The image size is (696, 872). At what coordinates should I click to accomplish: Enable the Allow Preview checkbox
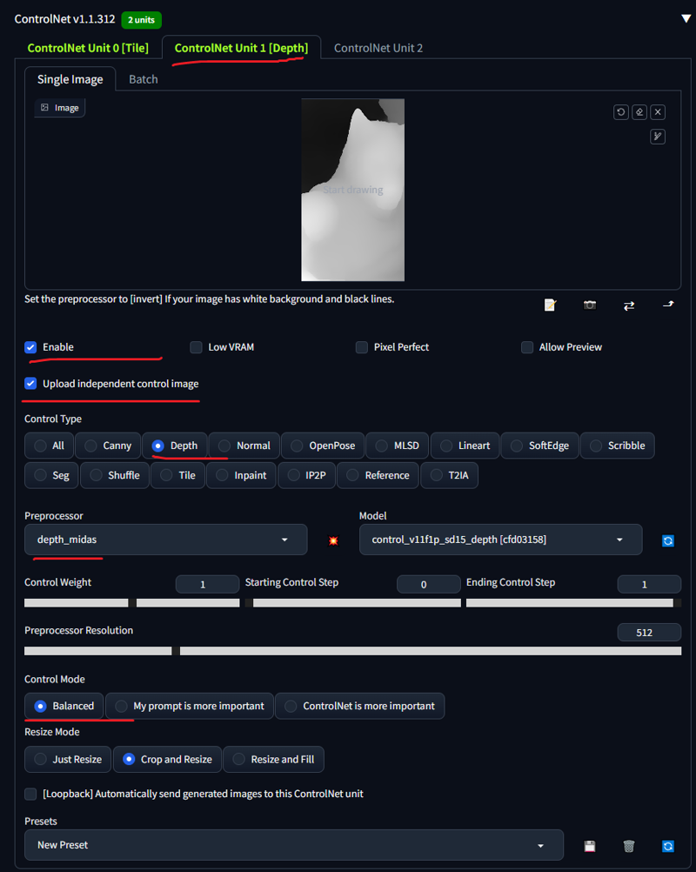[527, 347]
